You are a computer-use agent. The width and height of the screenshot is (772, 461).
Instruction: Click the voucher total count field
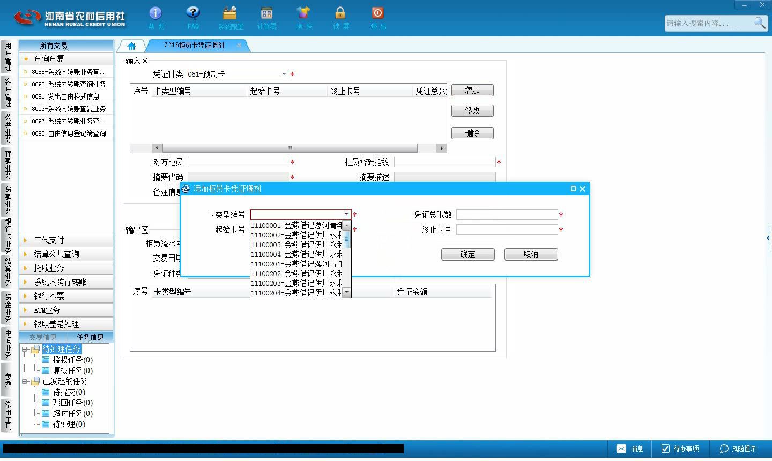point(507,214)
